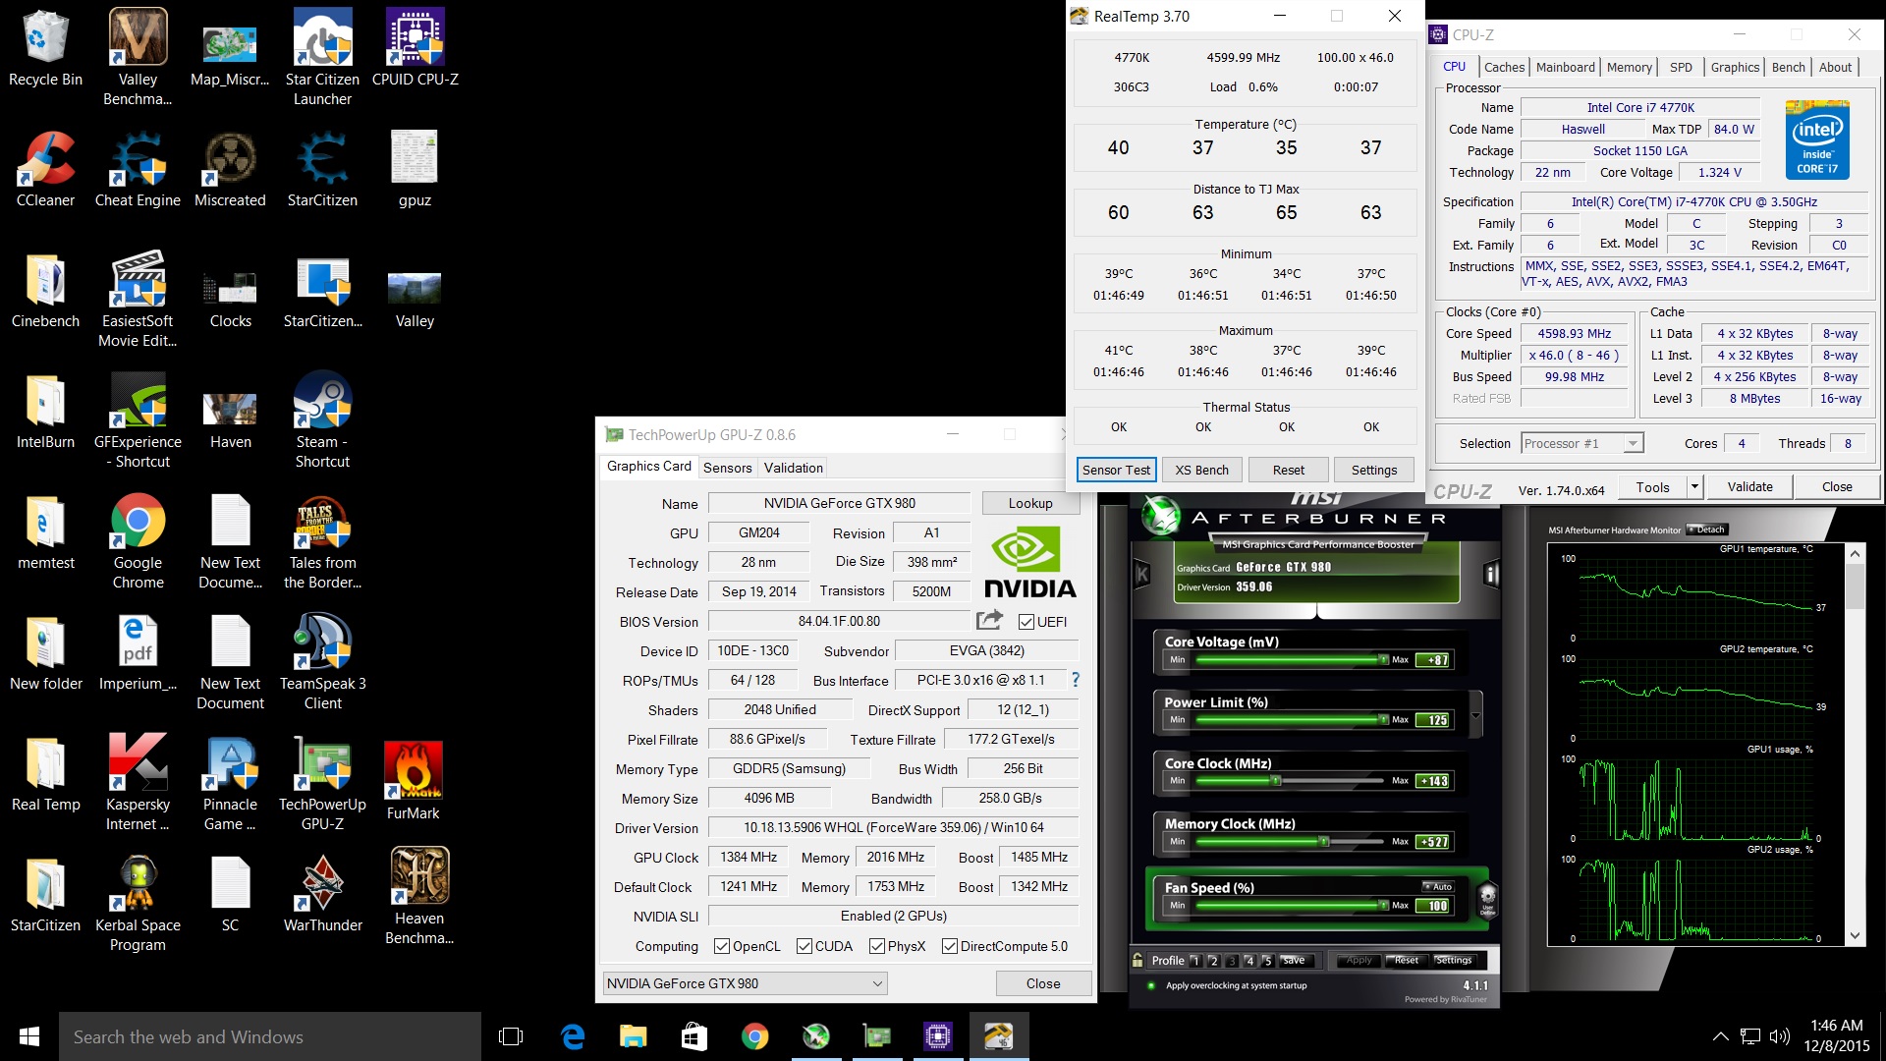Click the bus interface question mark in GPU-Z
Screen dimensions: 1886x1061
(1076, 680)
